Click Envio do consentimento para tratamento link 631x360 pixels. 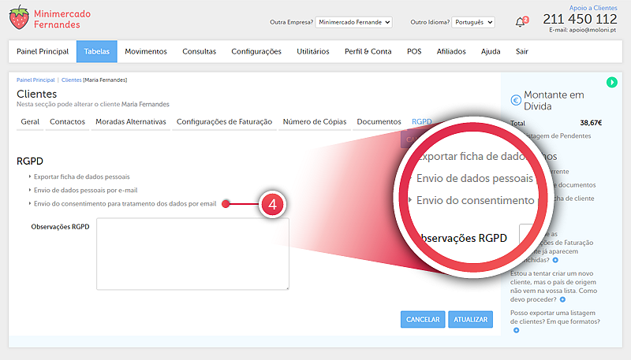click(125, 203)
